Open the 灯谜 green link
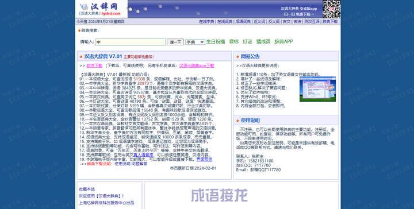This screenshot has width=414, height=209. click(247, 41)
